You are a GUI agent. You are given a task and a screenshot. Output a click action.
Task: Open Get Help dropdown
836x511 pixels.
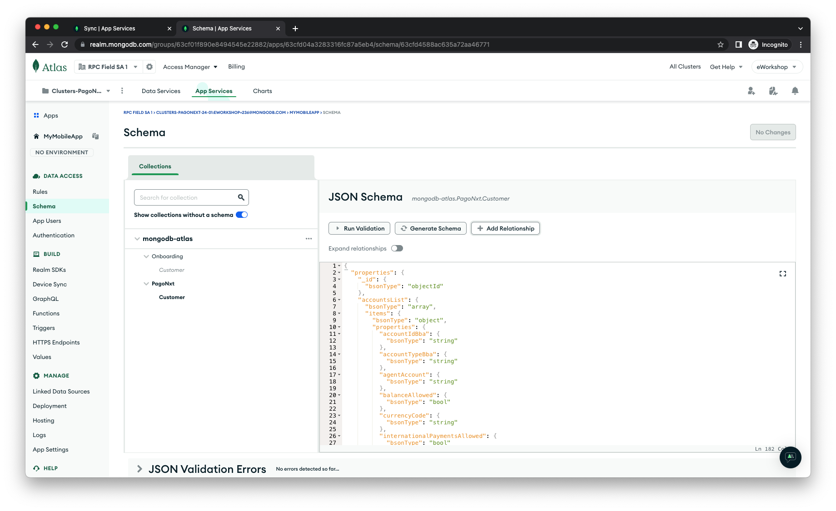726,67
